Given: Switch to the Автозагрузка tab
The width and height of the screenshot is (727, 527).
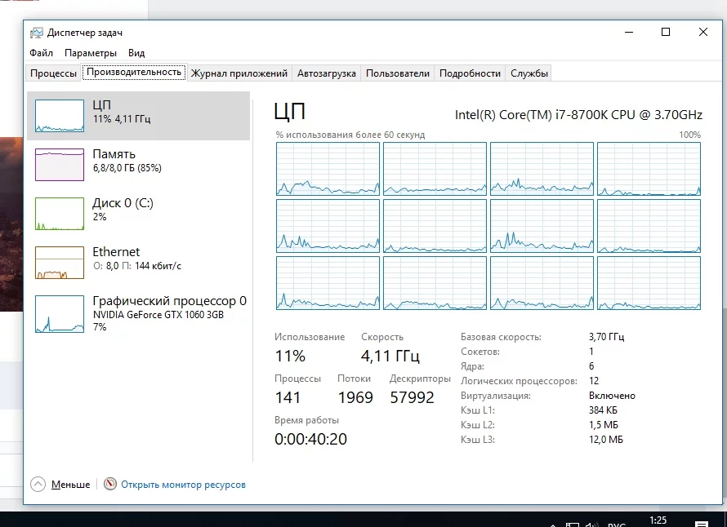Looking at the screenshot, I should pyautogui.click(x=327, y=73).
